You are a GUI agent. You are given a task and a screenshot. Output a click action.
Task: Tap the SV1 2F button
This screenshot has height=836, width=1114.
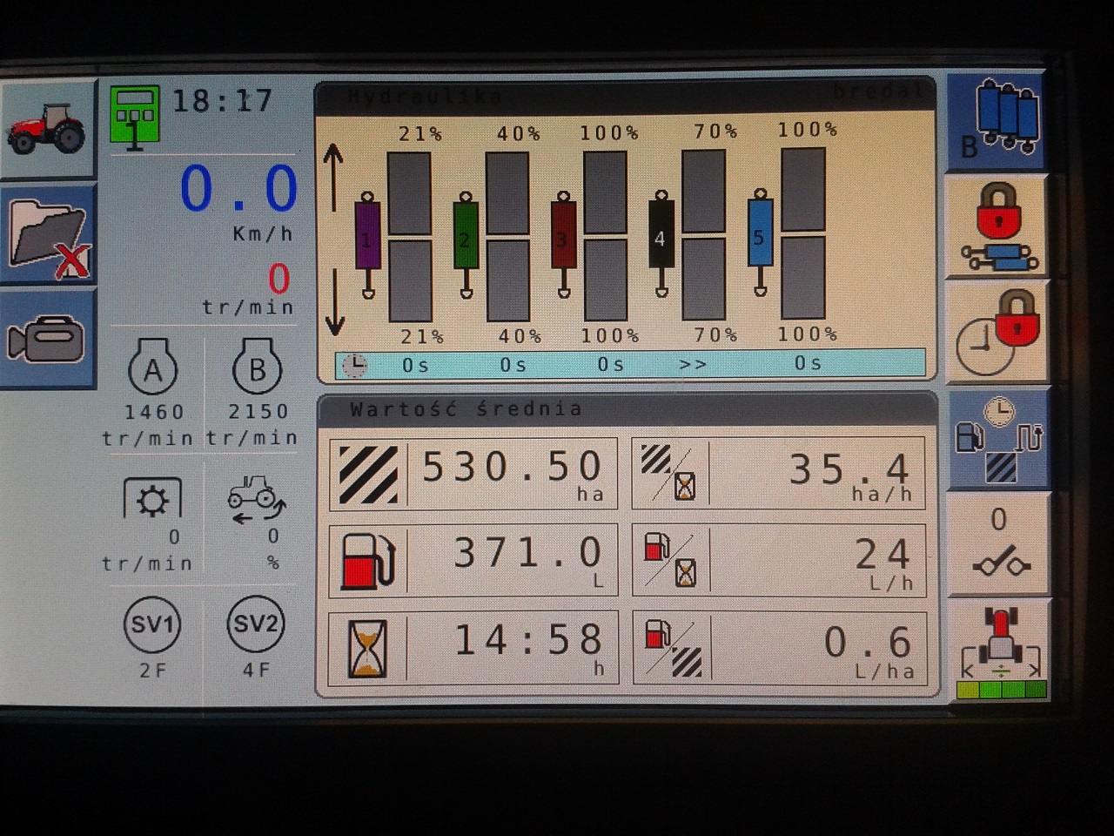click(152, 625)
